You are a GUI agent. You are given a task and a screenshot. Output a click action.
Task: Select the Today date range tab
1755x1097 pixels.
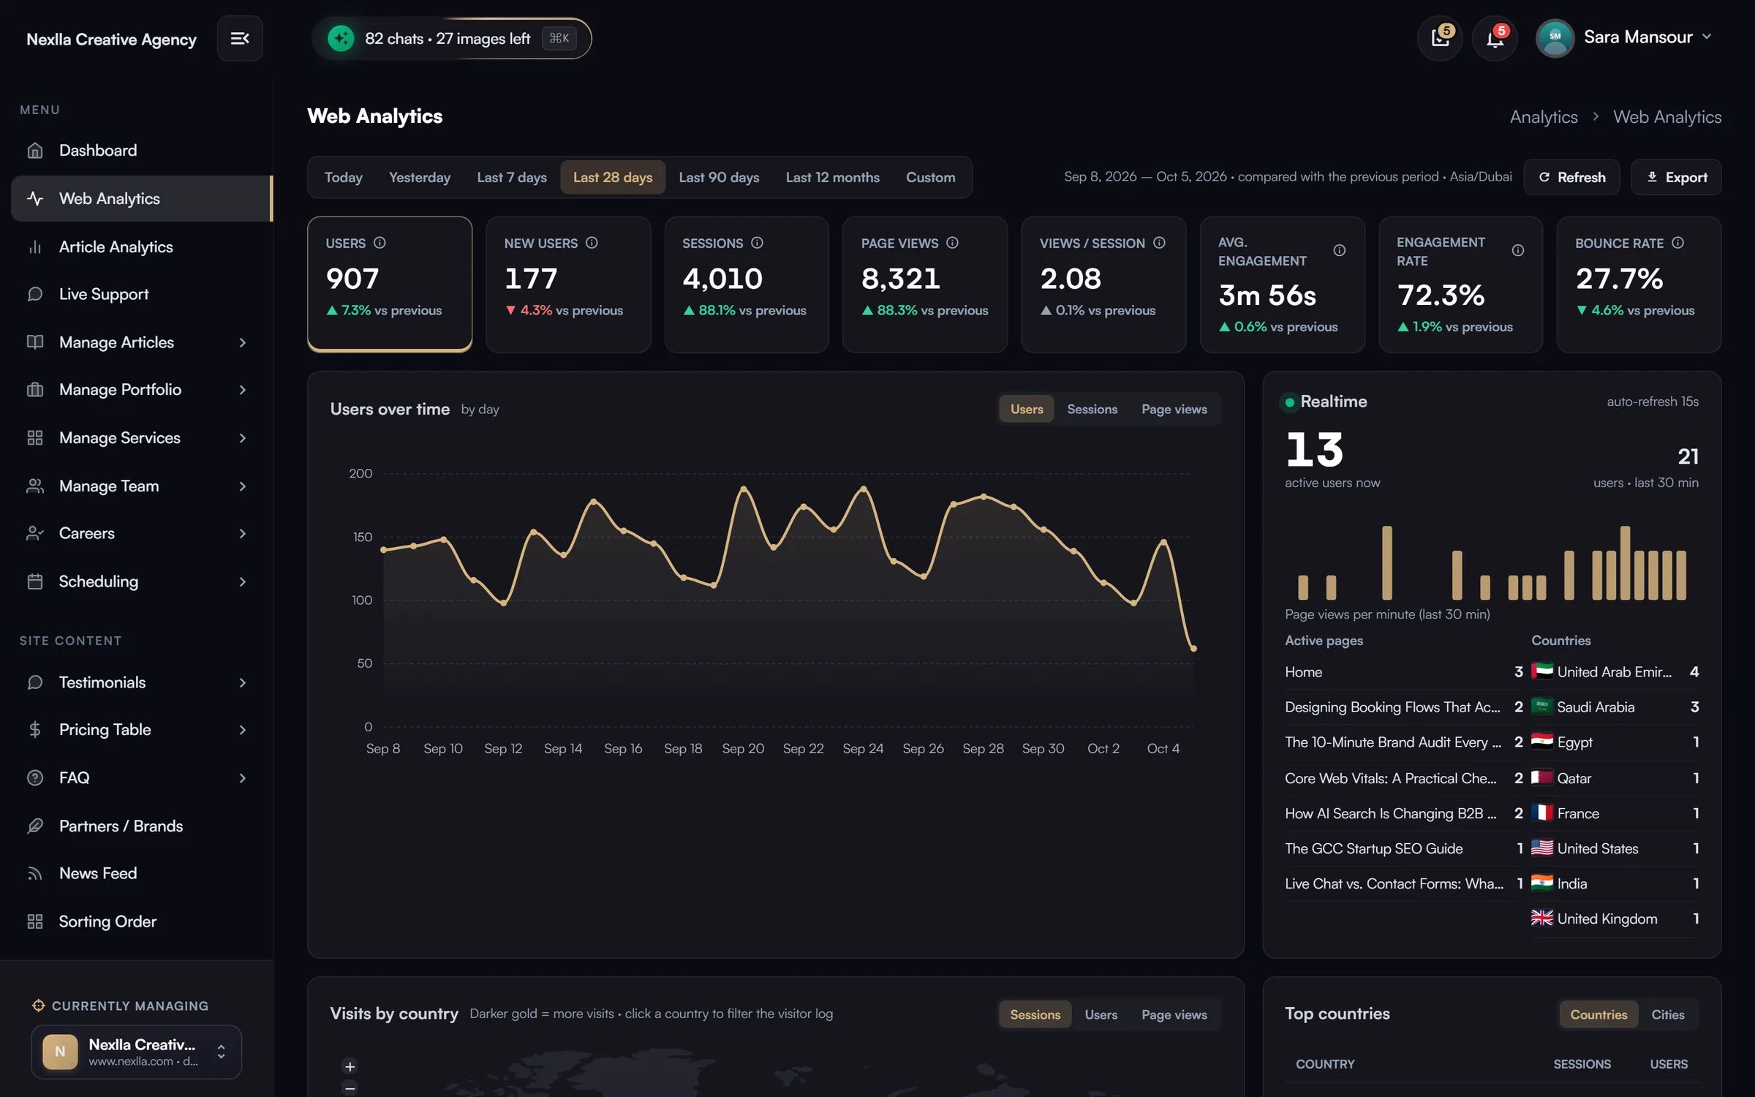(x=343, y=177)
